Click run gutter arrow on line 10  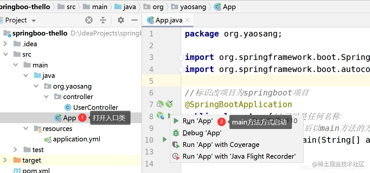tap(165, 139)
